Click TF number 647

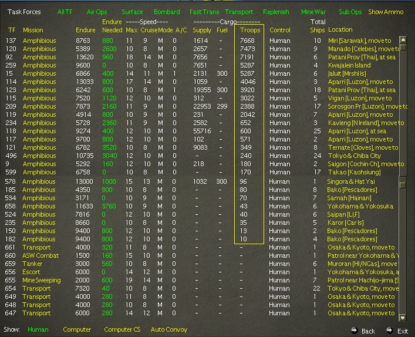11,313
